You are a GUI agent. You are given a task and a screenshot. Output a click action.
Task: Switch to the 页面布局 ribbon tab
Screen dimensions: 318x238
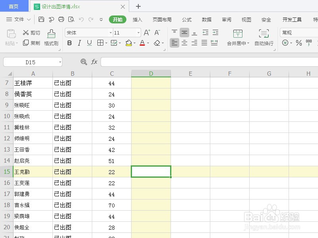click(162, 19)
